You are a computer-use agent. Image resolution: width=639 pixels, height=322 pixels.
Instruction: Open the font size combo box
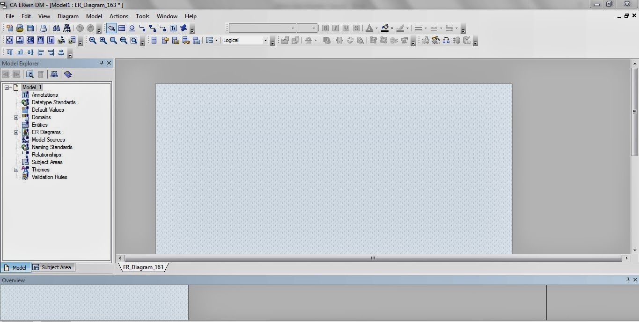pos(307,29)
